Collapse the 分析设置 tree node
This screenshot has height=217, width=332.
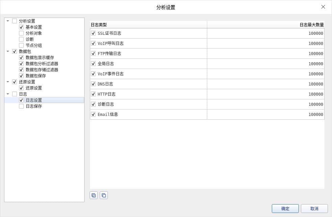pos(8,21)
